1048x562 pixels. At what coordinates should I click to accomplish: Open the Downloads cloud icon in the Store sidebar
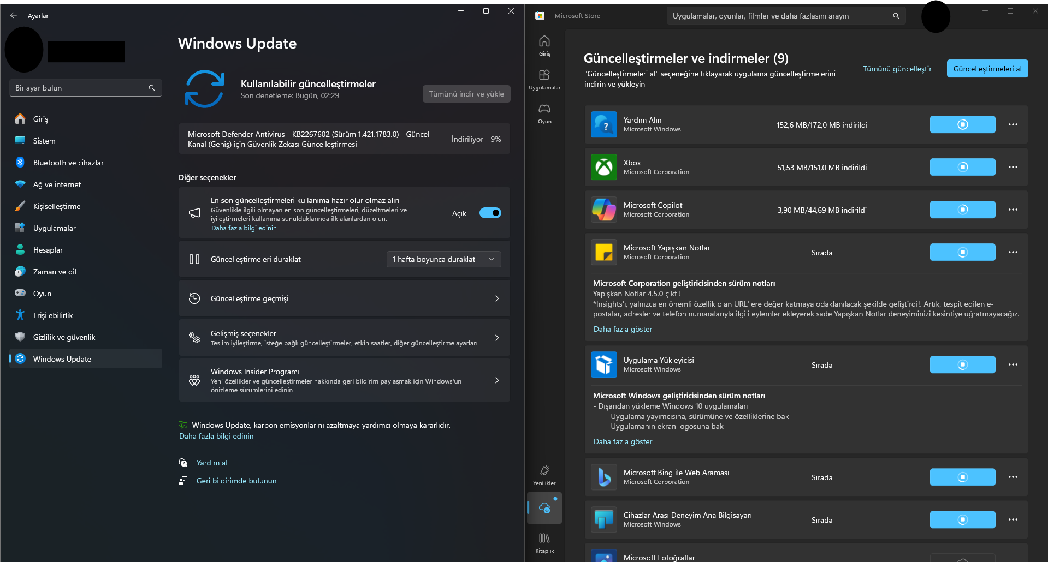click(544, 508)
